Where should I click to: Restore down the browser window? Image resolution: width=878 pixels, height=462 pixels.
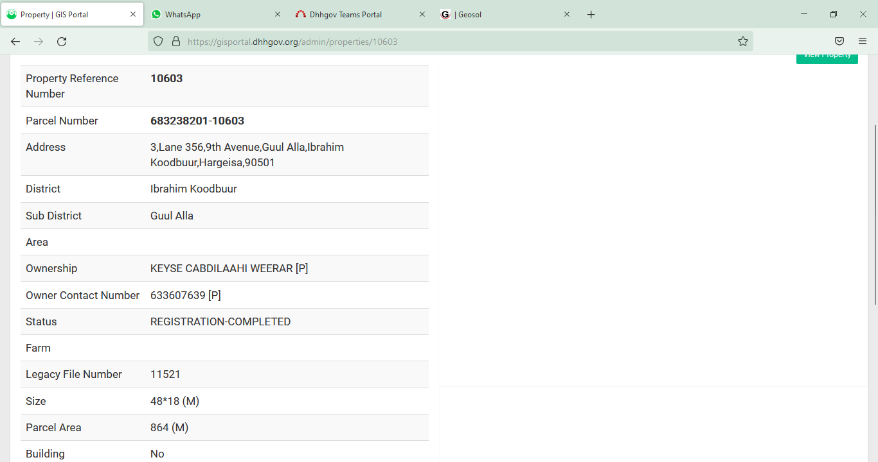click(x=834, y=14)
